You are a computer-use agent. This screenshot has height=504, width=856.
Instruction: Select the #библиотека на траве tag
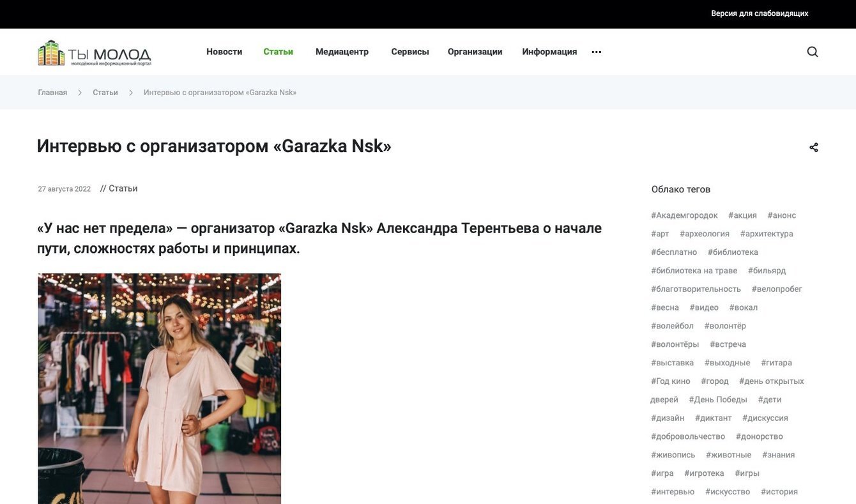click(x=694, y=271)
